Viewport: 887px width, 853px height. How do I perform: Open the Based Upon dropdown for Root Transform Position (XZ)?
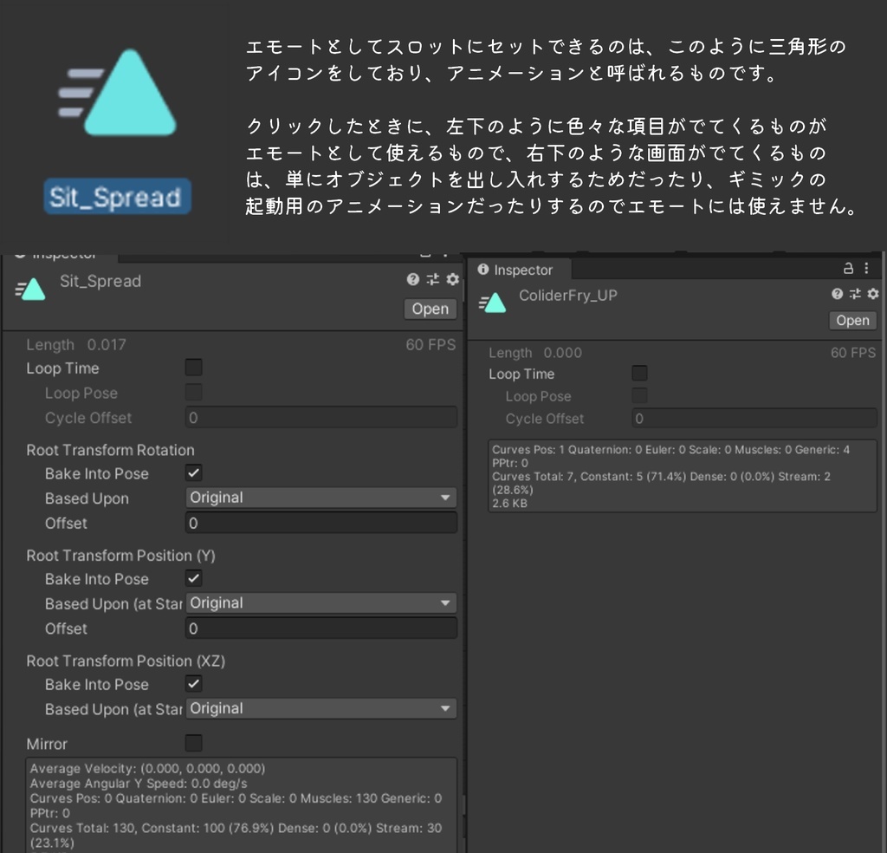320,708
